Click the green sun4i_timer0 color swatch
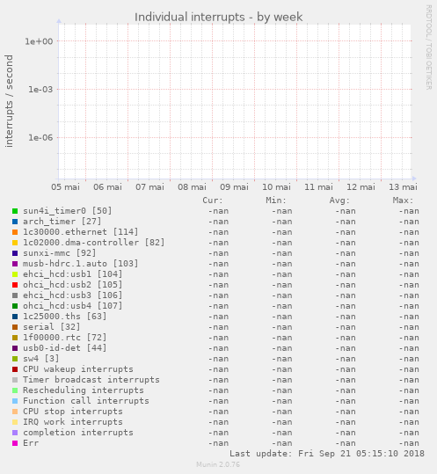This screenshot has width=437, height=474. point(15,211)
